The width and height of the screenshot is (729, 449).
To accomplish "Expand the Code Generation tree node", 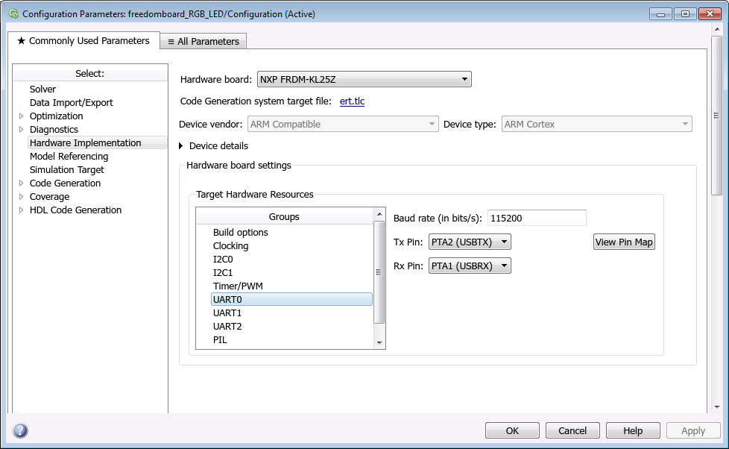I will click(21, 183).
